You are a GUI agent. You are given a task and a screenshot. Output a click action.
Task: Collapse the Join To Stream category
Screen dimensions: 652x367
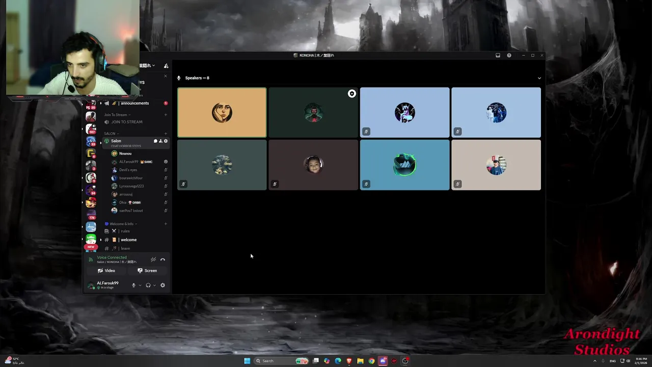coord(117,115)
